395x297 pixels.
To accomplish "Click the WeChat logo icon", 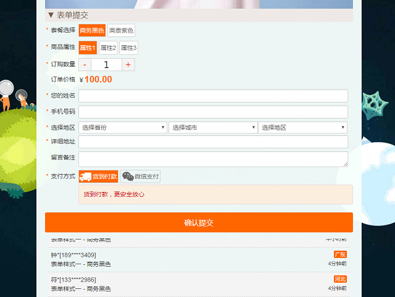I will pos(128,177).
